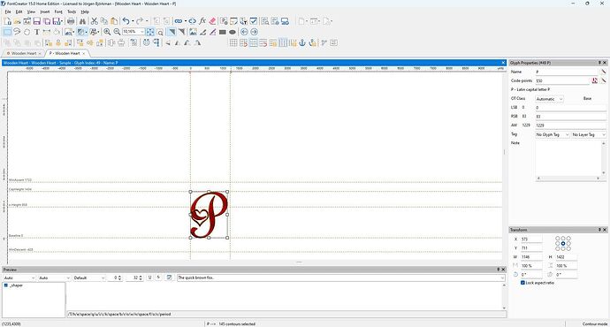Click the validate checkmark toolbar icon
Image resolution: width=610 pixels, height=327 pixels.
point(253,21)
